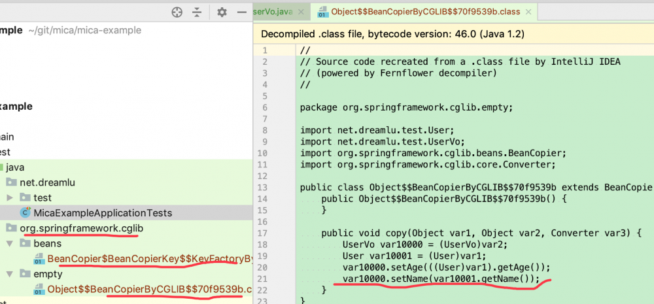Image resolution: width=654 pixels, height=304 pixels.
Task: Click the Converter import statement
Action: pos(428,164)
